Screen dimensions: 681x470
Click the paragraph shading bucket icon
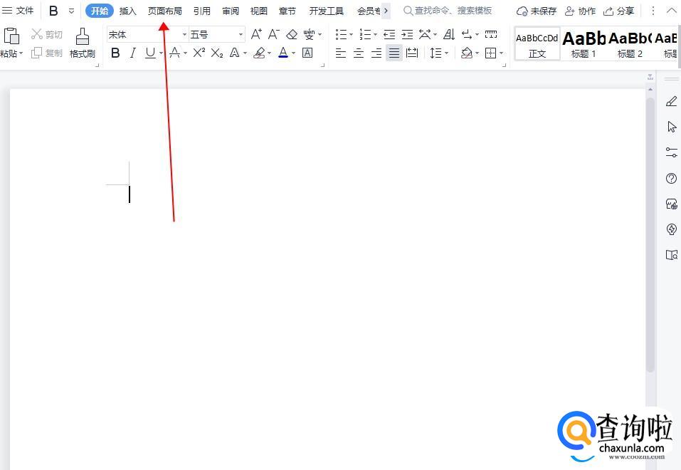(x=466, y=53)
